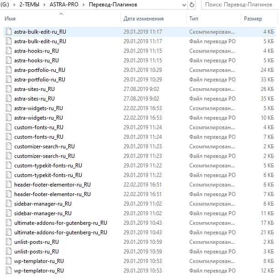
Task: Click the refresh button beside the address bar
Action: (x=192, y=5)
